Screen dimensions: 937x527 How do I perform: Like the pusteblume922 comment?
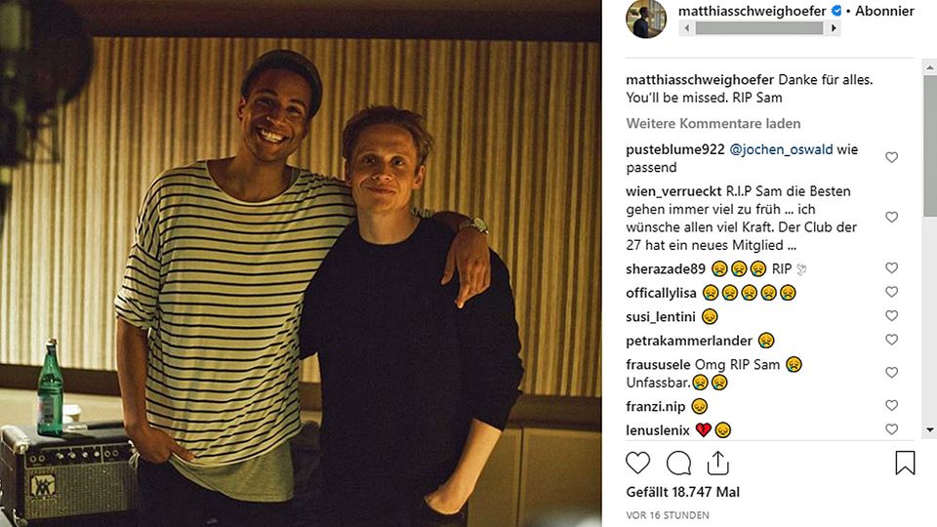891,157
